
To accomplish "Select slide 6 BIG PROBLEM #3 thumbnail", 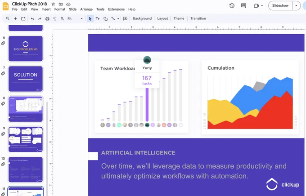I will click(x=26, y=49).
